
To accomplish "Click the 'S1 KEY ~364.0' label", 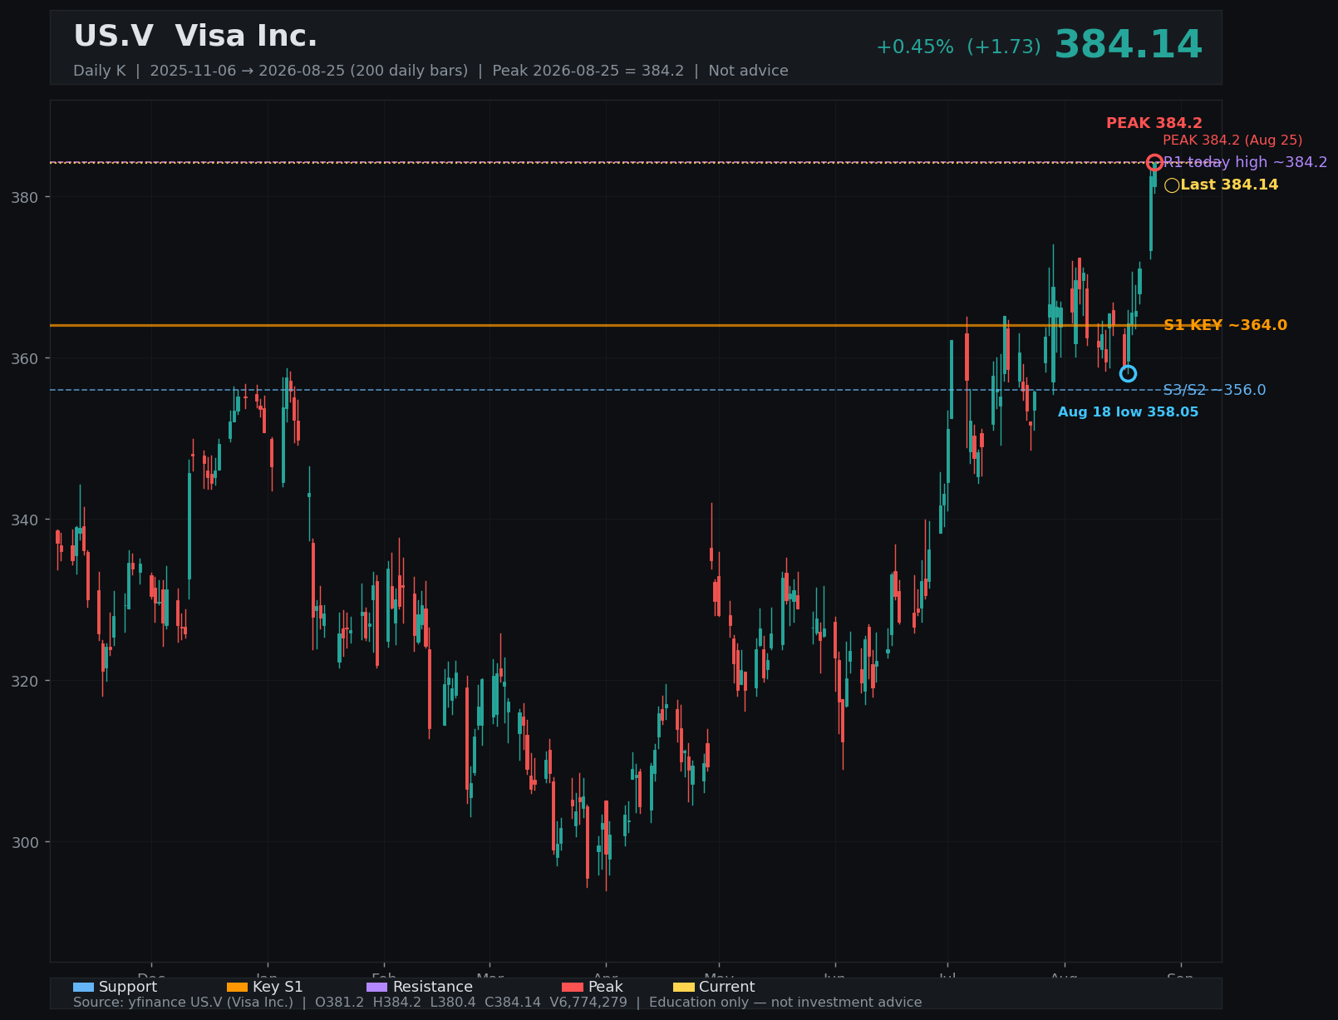I will point(1225,325).
